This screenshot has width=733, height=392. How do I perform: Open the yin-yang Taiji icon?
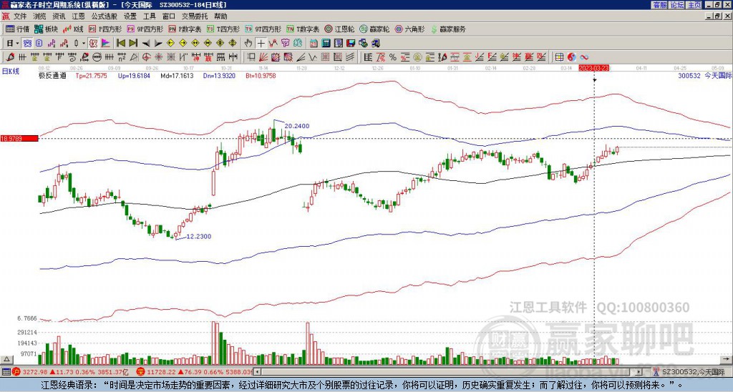click(571, 57)
